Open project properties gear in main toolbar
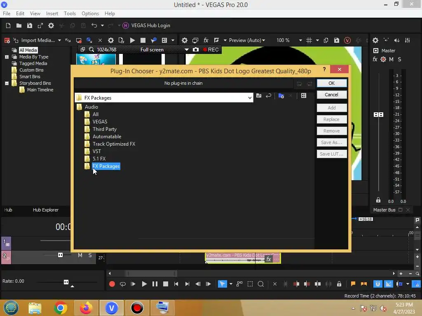Viewport: 422px width, 316px height. [x=51, y=26]
